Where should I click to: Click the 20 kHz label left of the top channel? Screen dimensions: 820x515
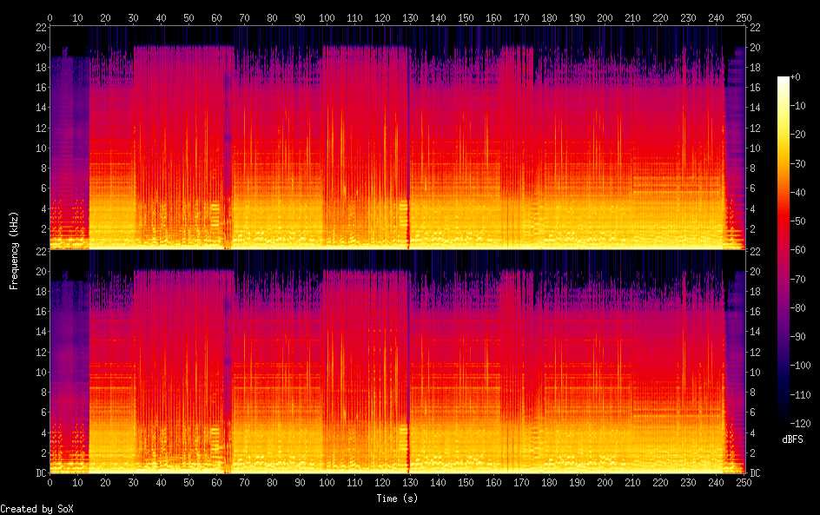(x=40, y=47)
